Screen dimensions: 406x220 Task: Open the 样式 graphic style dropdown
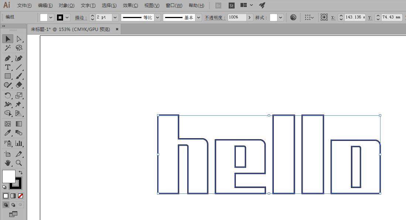pyautogui.click(x=280, y=18)
